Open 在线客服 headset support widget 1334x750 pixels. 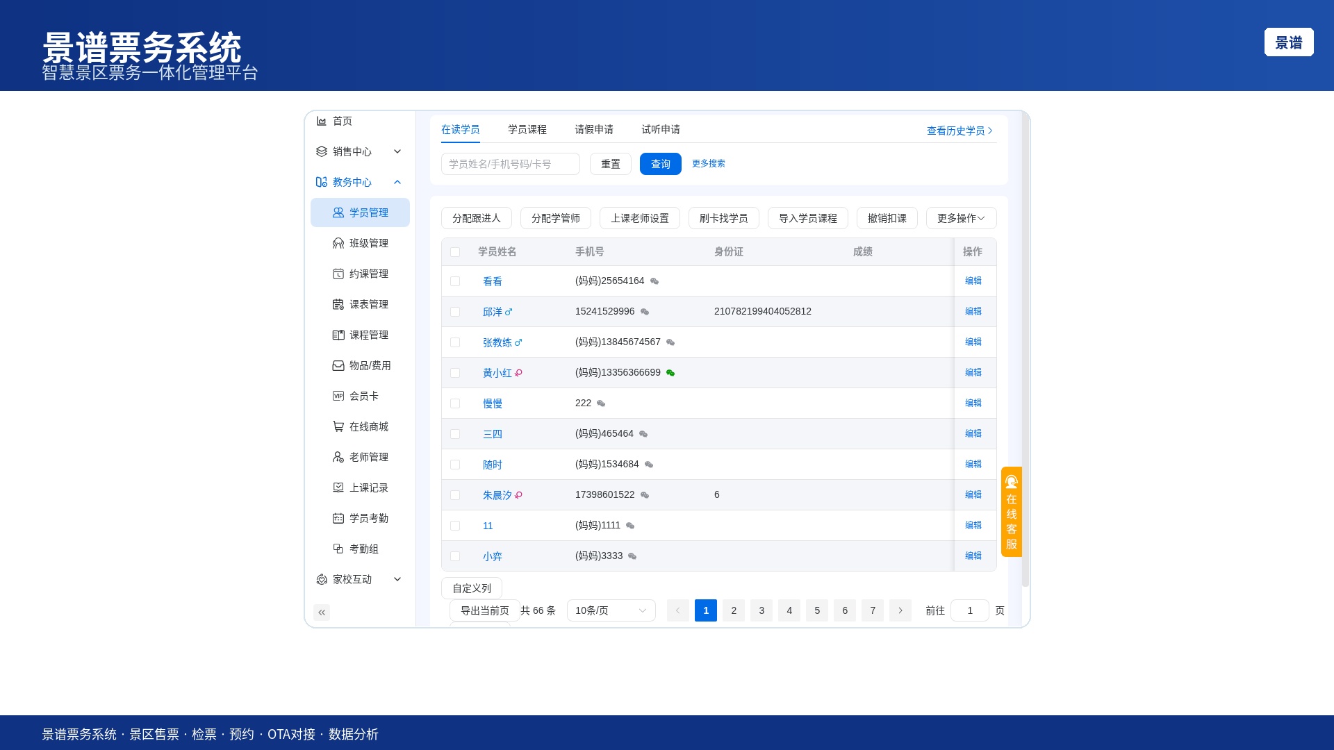[x=1012, y=512]
